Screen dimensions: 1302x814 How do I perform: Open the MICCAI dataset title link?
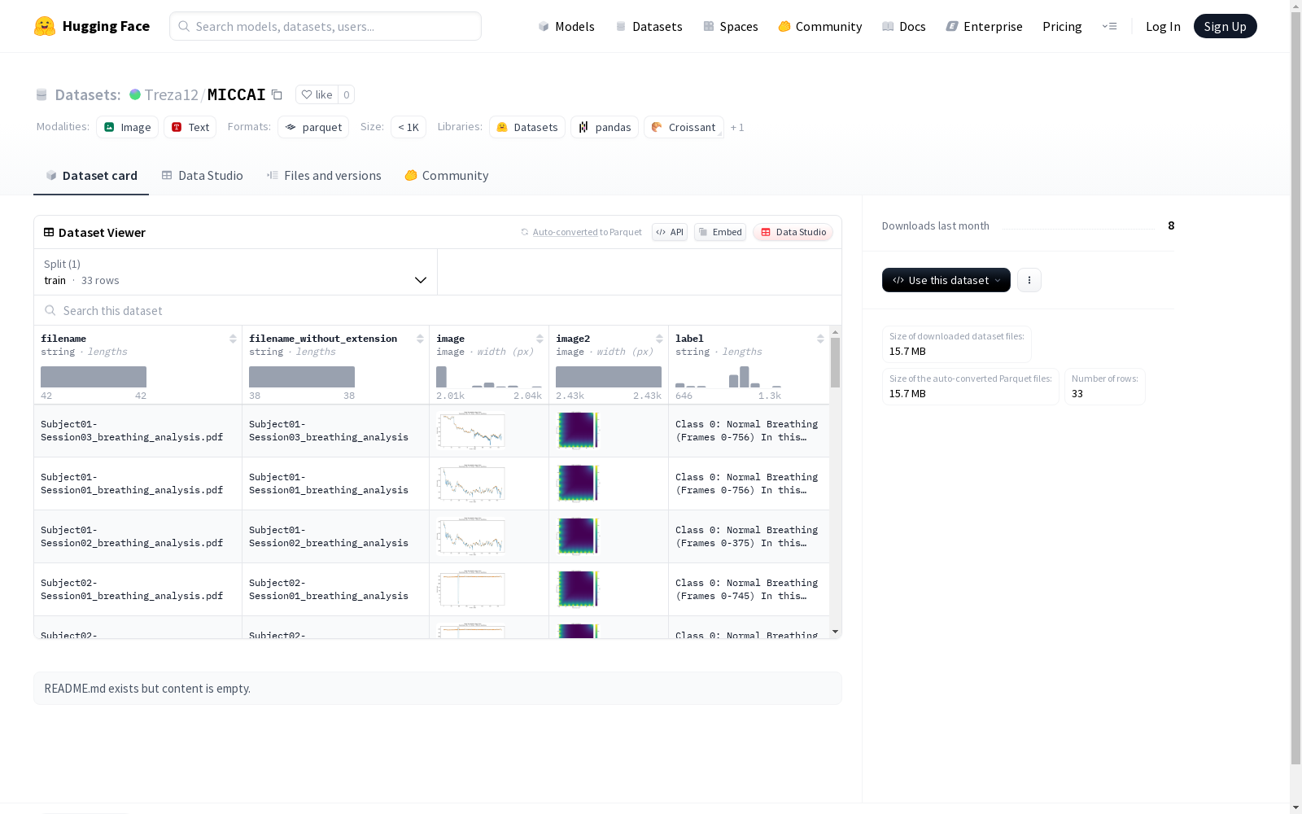(x=237, y=94)
